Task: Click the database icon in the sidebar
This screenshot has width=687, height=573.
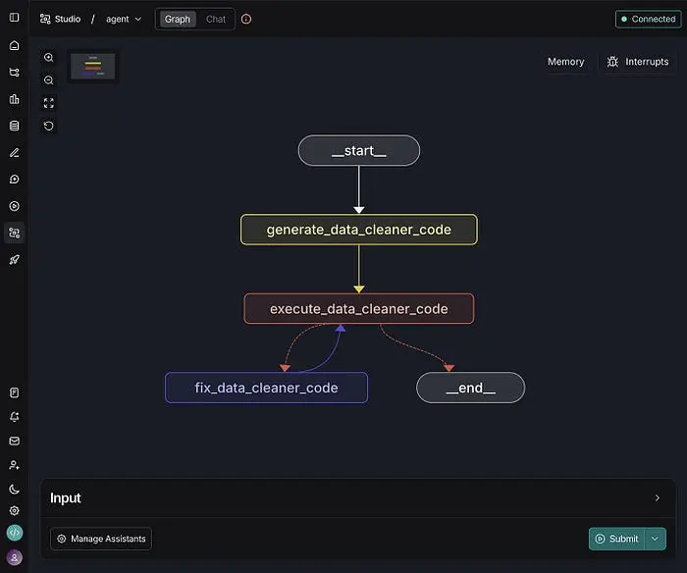Action: coord(14,126)
